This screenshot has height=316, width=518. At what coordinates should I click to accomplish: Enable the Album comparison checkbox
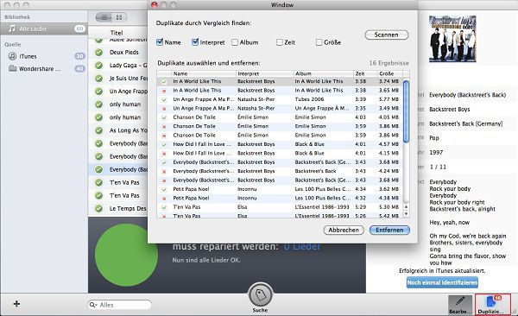(235, 42)
